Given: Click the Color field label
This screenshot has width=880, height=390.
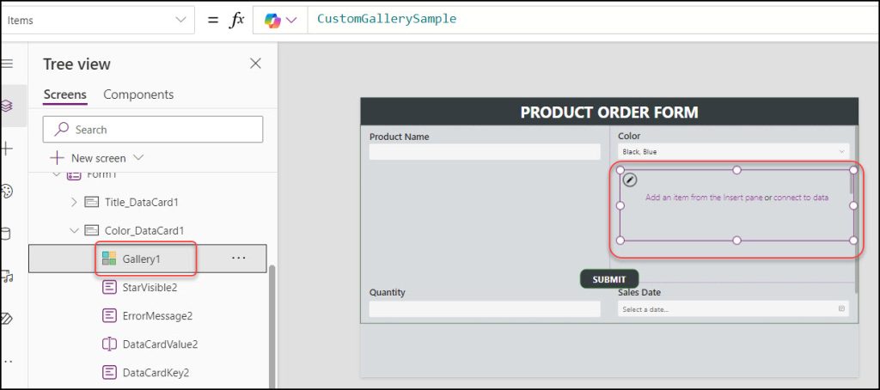Looking at the screenshot, I should tap(629, 136).
